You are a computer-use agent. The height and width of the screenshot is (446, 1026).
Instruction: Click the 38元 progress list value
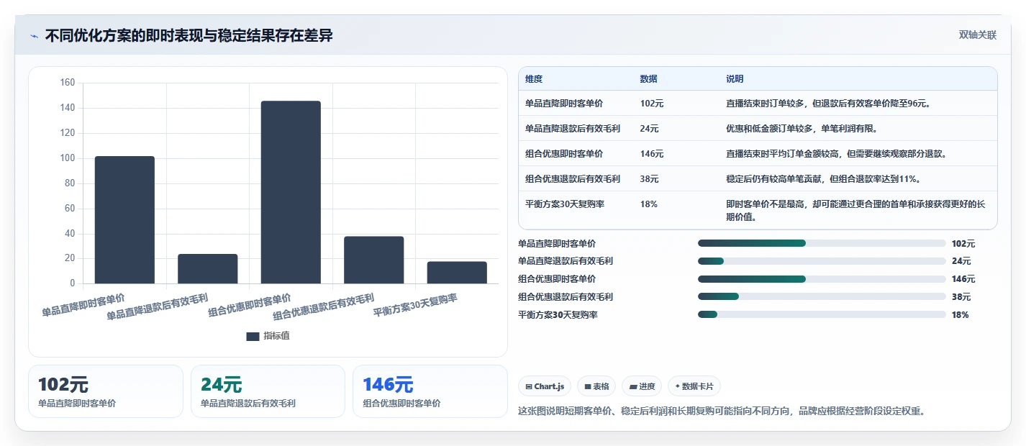coord(961,297)
